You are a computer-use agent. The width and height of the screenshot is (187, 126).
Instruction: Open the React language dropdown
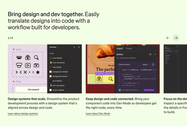pyautogui.click(x=146, y=64)
